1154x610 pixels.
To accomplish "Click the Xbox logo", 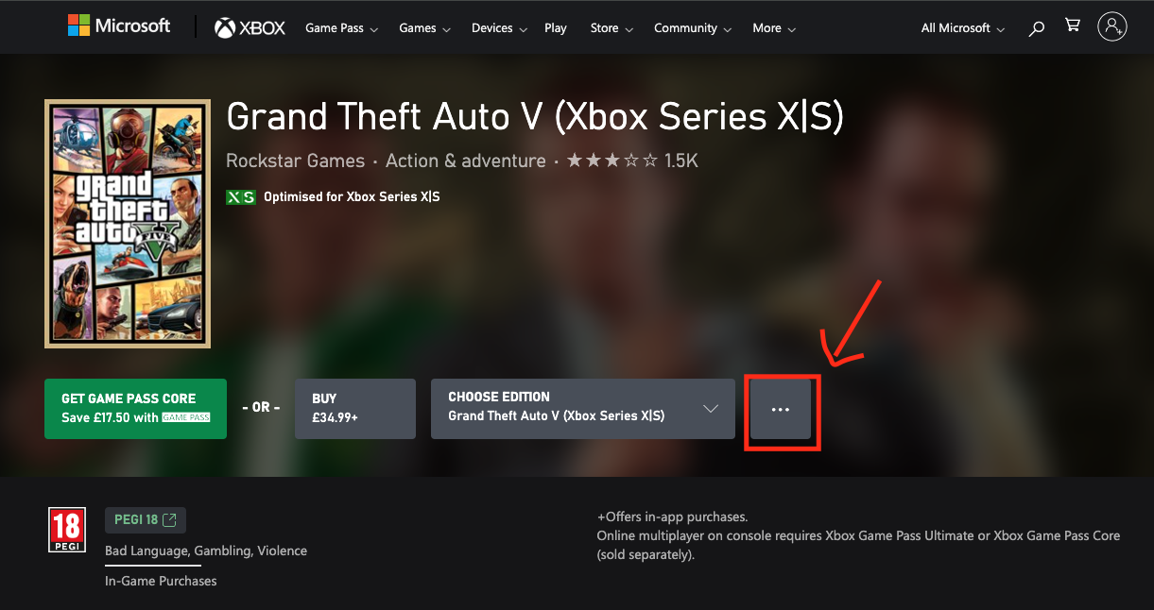I will 250,28.
